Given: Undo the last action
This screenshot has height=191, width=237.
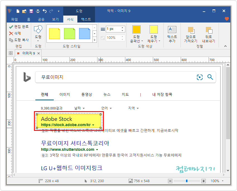Looking at the screenshot, I should [45, 11].
